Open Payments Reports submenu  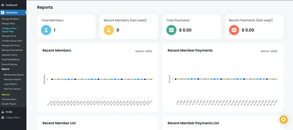coord(12,79)
